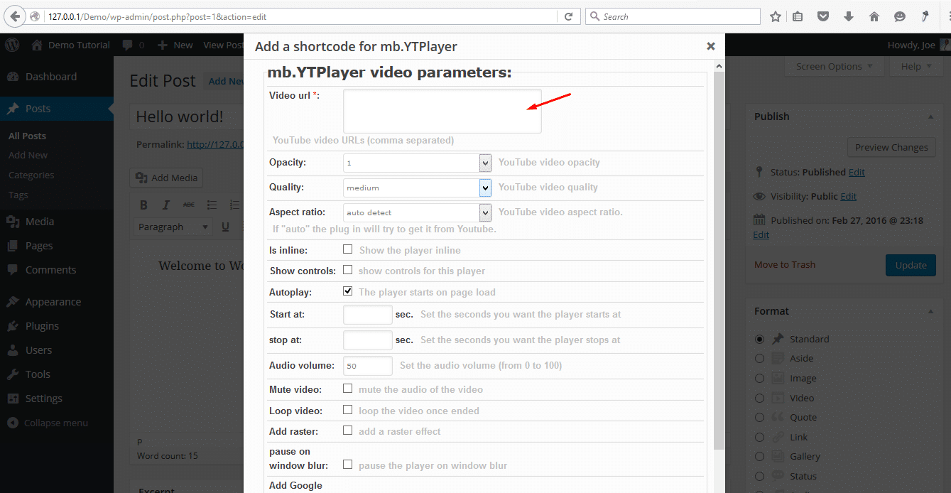Image resolution: width=951 pixels, height=493 pixels.
Task: Bookmark this page with the star icon
Action: pos(776,16)
